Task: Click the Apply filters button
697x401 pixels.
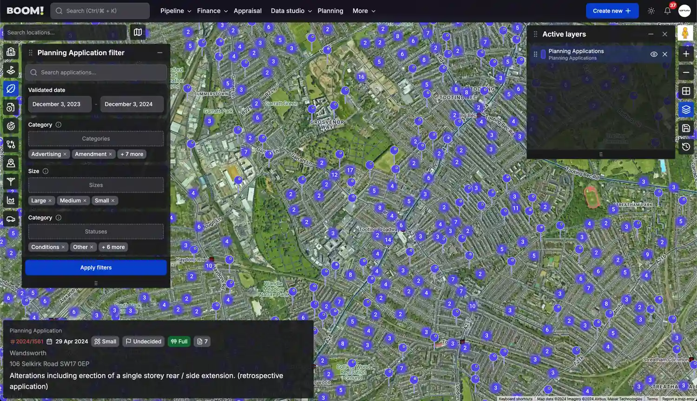Action: [x=96, y=267]
